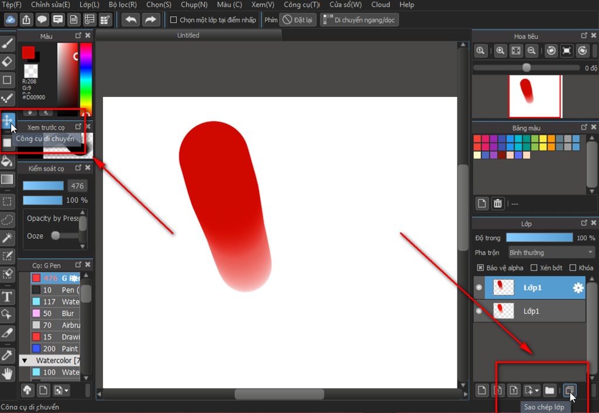Toggle 'Bảo vệ alpha' checkbox
The image size is (599, 413).
pyautogui.click(x=480, y=268)
